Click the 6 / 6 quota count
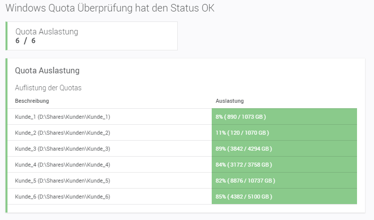The image size is (374, 220). tap(25, 41)
